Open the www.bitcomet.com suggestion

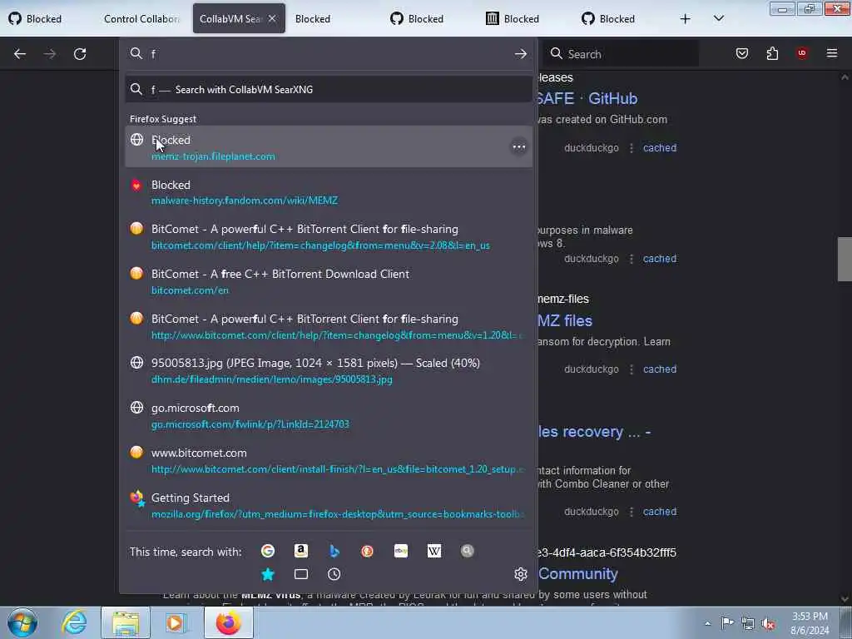pyautogui.click(x=329, y=461)
